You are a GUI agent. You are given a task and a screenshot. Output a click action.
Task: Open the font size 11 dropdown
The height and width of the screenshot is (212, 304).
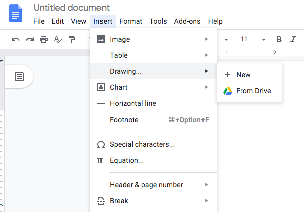(x=253, y=39)
